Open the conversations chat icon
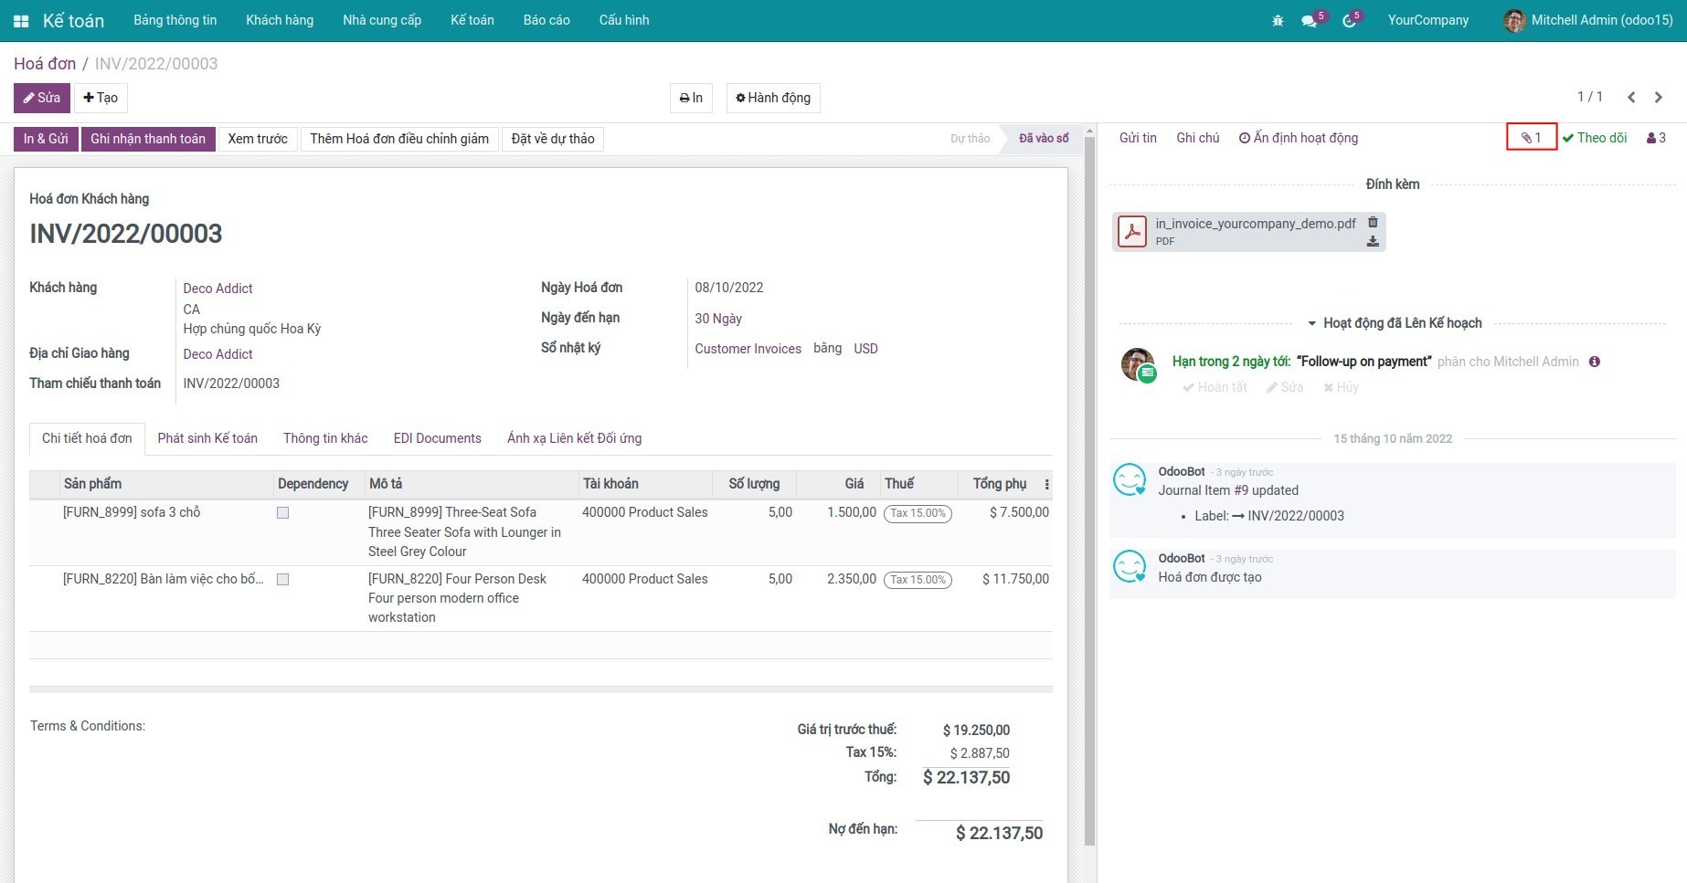This screenshot has height=883, width=1687. coord(1310,21)
